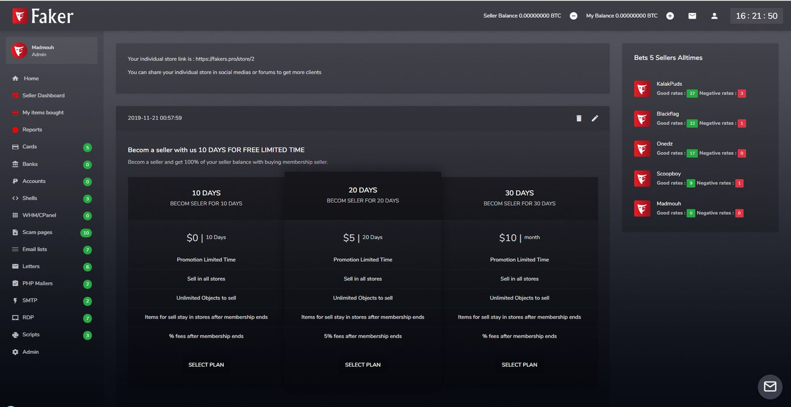This screenshot has height=407, width=791.
Task: Choose SELECT PLAN for the 20 DAYS plan
Action: click(x=363, y=365)
